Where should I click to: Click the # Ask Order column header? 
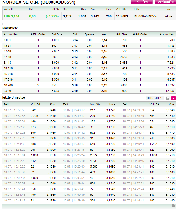(x=140, y=34)
